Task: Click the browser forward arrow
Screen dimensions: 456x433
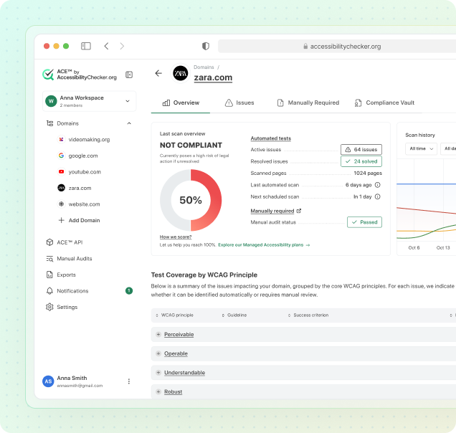Action: (122, 46)
